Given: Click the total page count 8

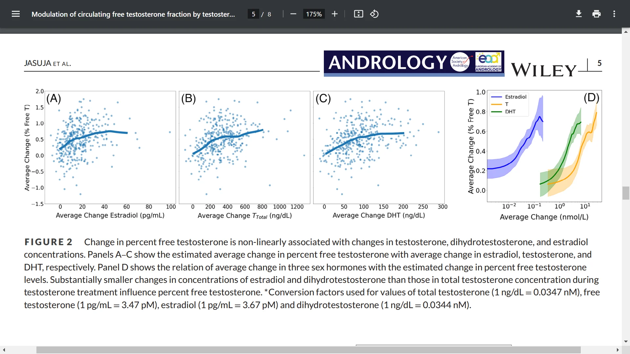Looking at the screenshot, I should coord(269,14).
